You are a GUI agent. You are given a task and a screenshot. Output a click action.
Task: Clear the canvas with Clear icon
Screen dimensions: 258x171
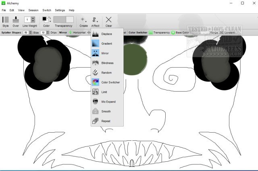(108, 20)
